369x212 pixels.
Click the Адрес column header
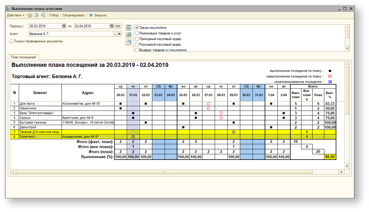[88, 93]
